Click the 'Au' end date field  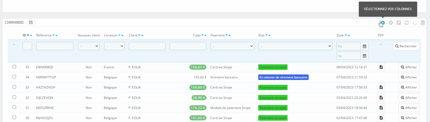click(349, 56)
